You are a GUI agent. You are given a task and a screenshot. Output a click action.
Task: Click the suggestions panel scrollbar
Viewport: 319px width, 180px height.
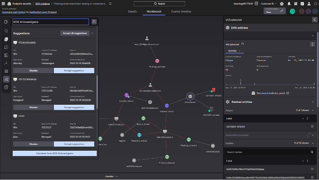pyautogui.click(x=97, y=92)
